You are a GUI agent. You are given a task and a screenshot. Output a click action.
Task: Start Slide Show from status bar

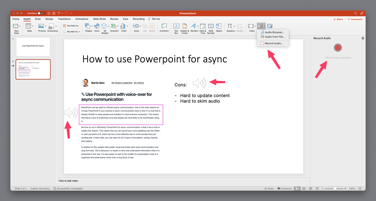coord(317,188)
